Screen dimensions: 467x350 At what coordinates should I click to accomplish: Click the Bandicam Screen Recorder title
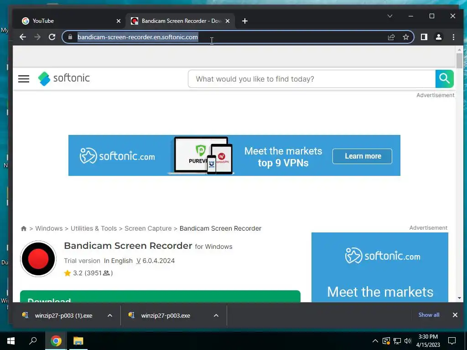click(x=128, y=246)
